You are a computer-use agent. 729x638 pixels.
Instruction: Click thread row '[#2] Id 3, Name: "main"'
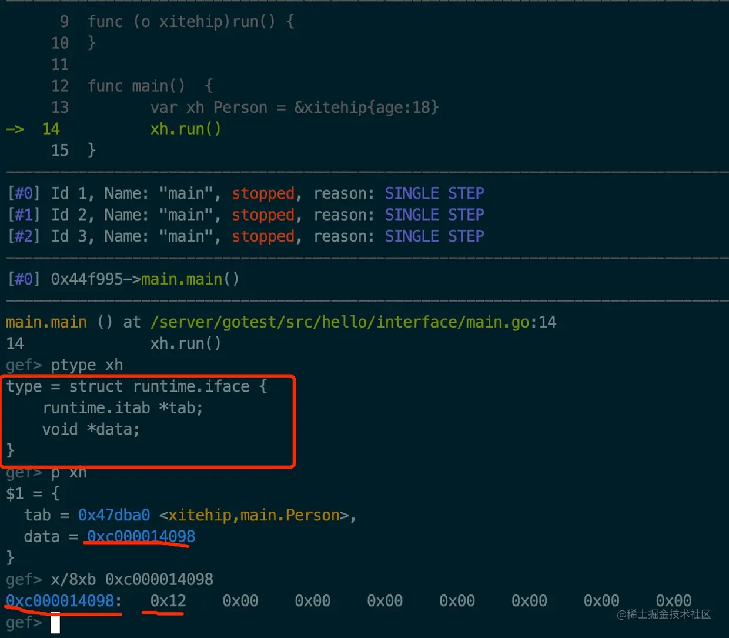click(246, 236)
